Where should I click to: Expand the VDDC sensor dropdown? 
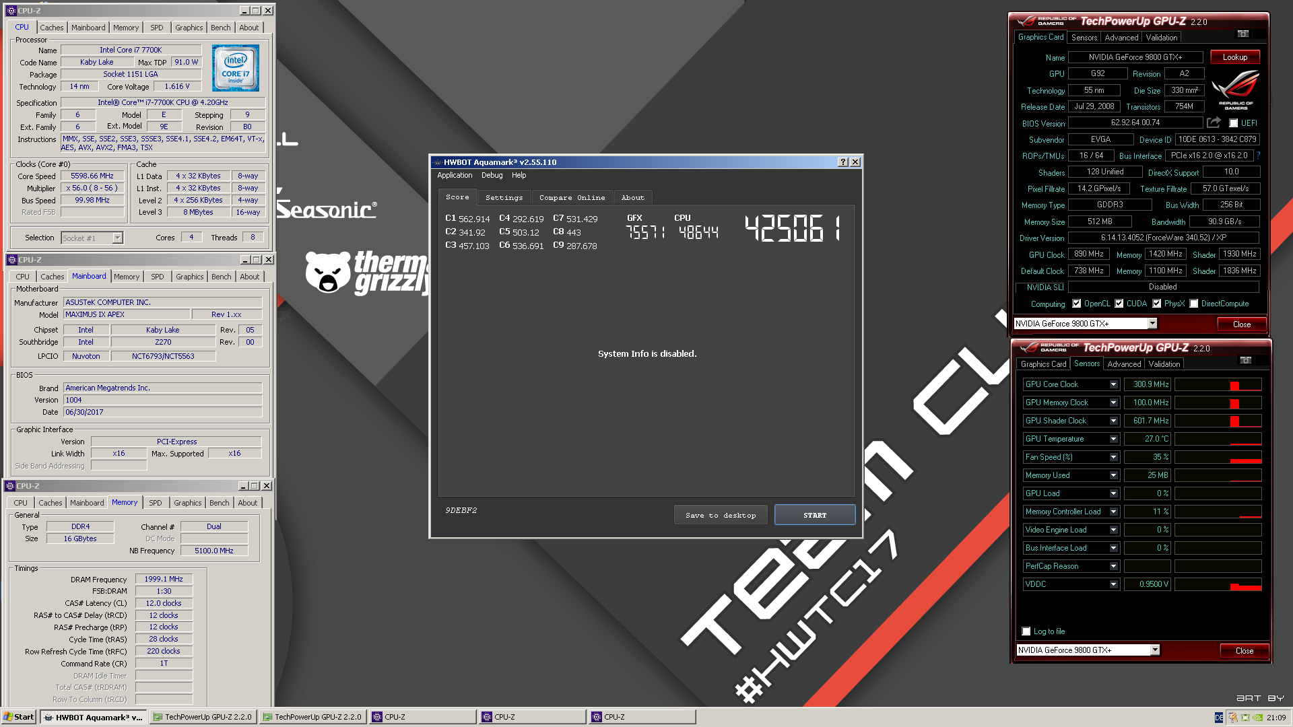(1114, 584)
